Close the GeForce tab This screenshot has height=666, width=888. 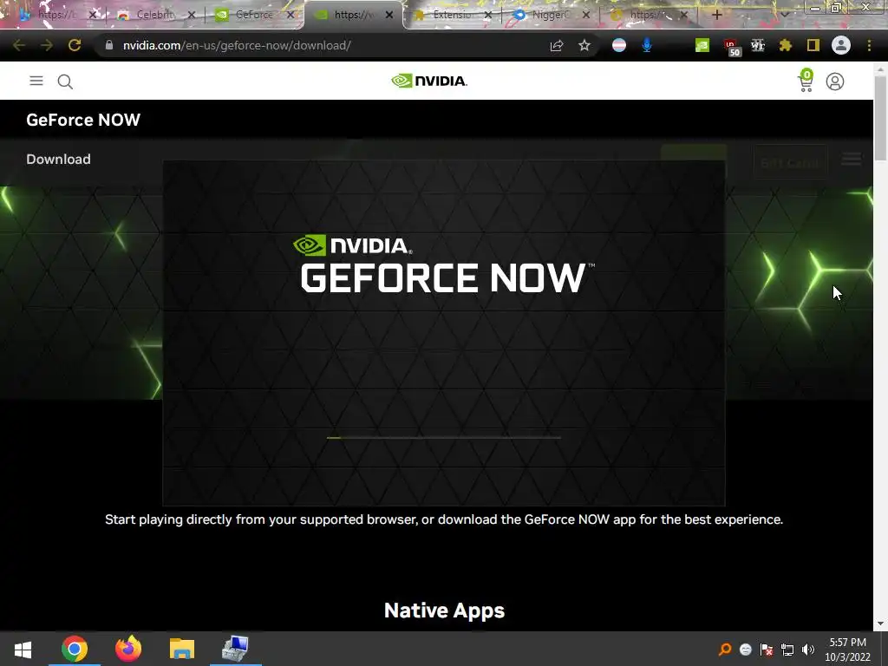pyautogui.click(x=291, y=15)
